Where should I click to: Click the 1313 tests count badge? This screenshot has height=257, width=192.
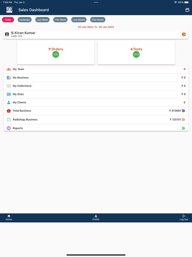136,54
